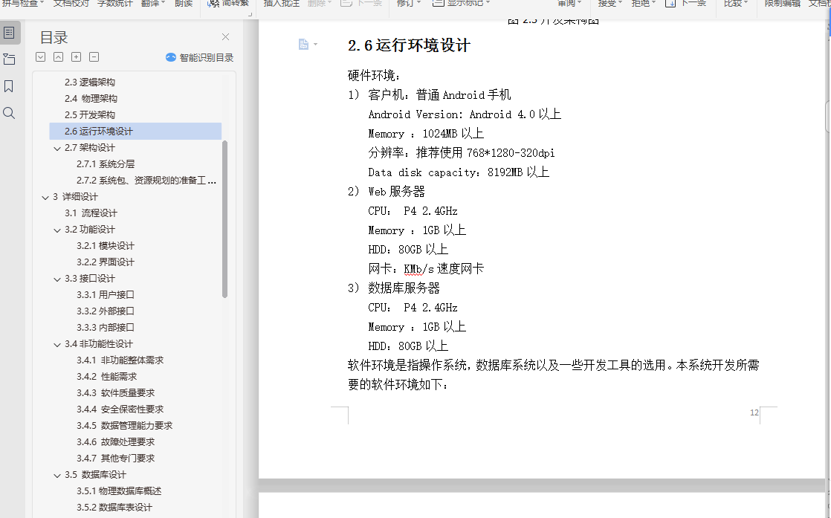
Task: Click the Data disk capacity 8192MB line
Action: click(459, 172)
